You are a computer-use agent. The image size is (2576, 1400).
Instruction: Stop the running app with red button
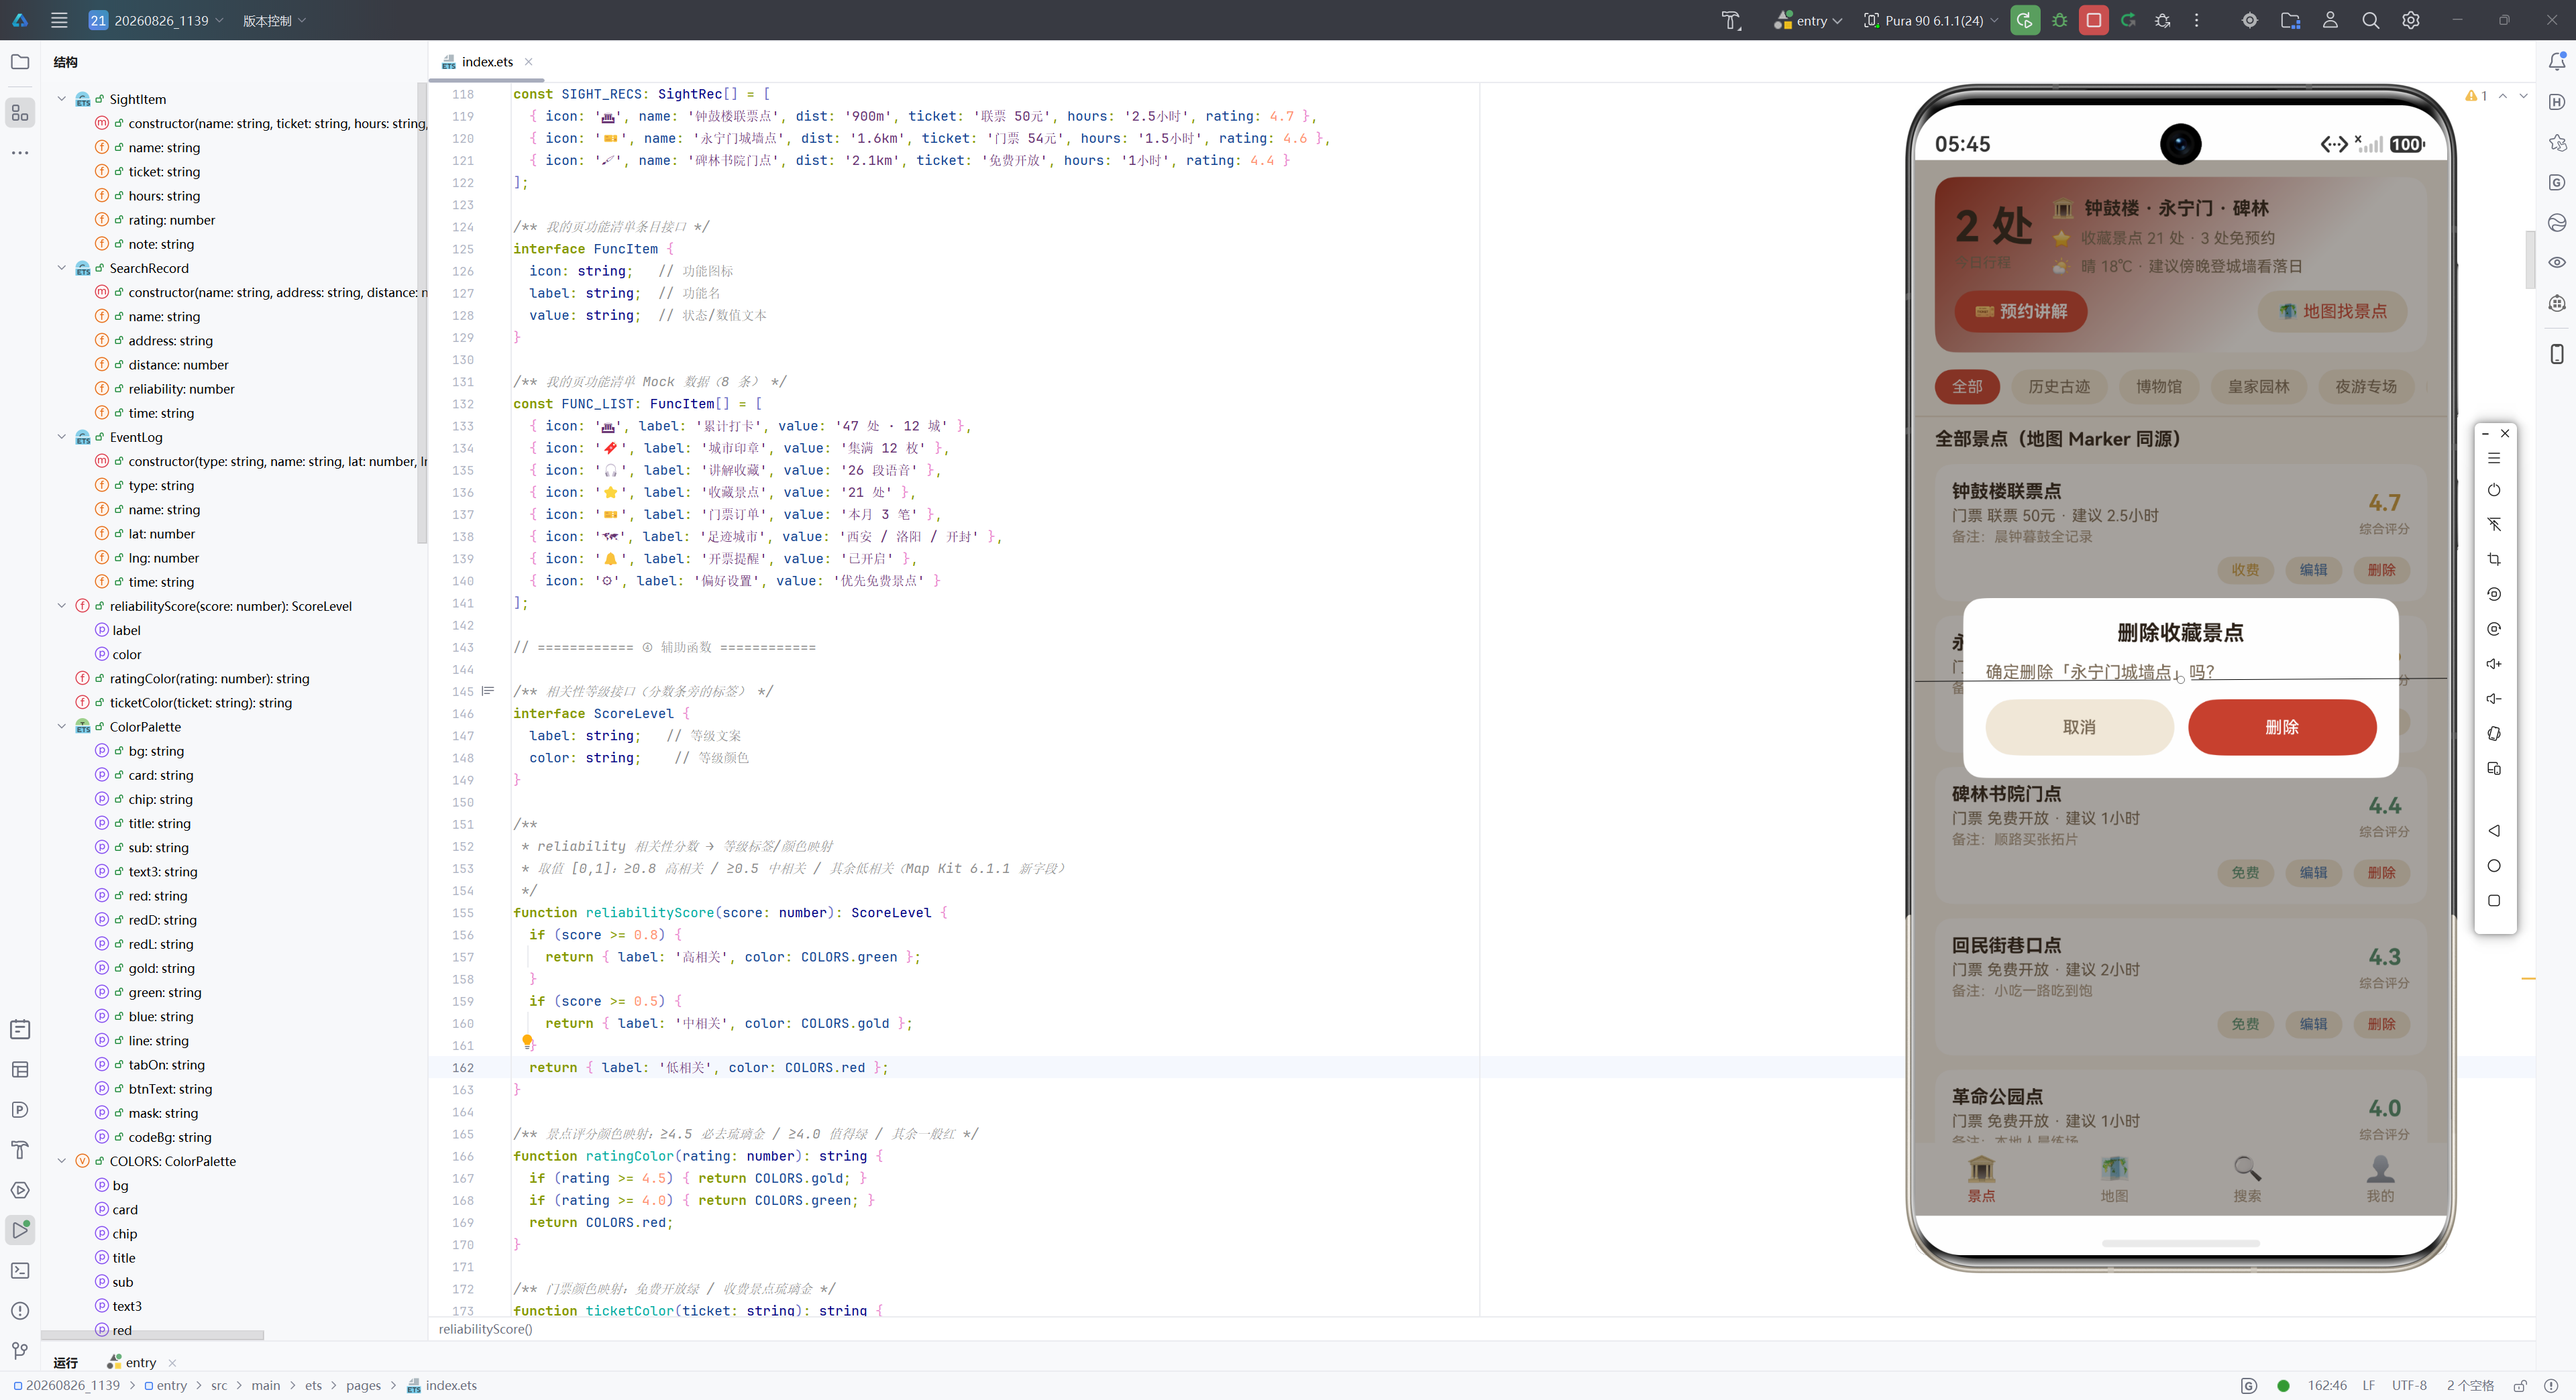click(x=2093, y=20)
